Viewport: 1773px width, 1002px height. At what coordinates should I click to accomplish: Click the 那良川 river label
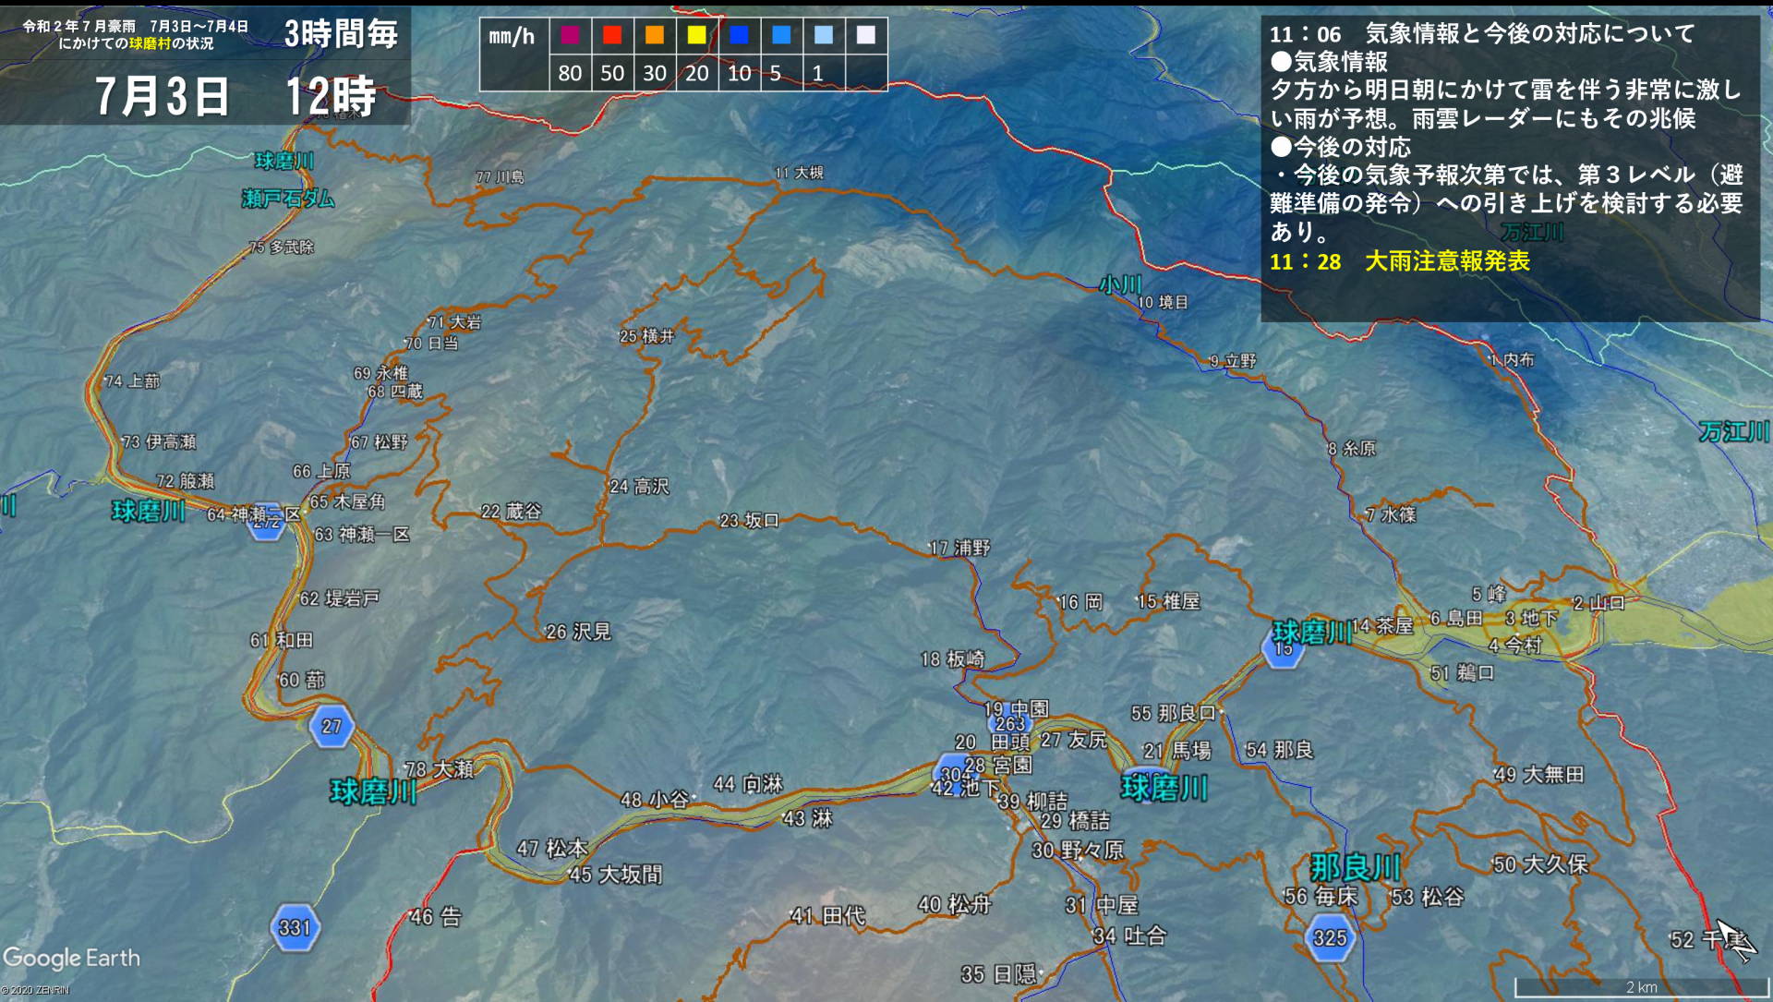(x=1355, y=868)
